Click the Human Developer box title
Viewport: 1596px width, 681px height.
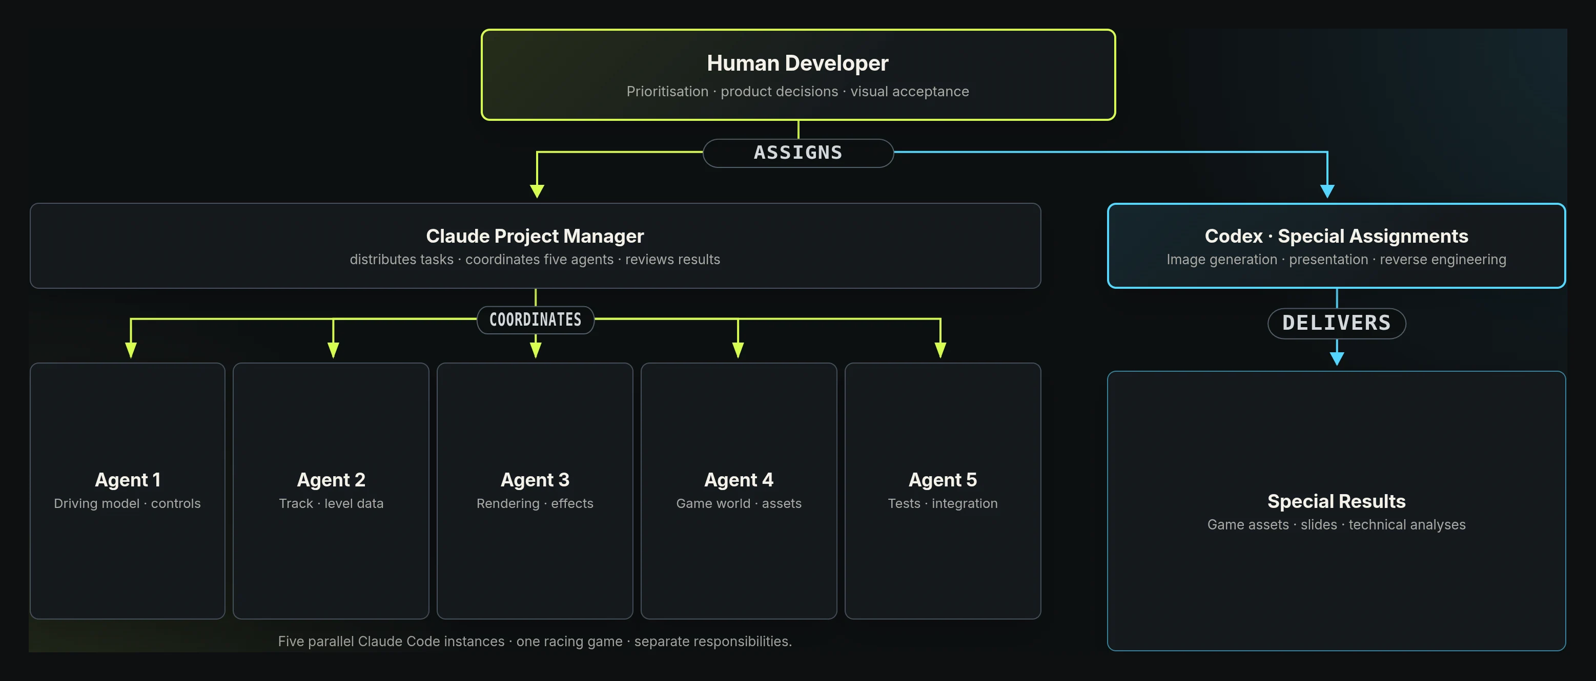(797, 63)
